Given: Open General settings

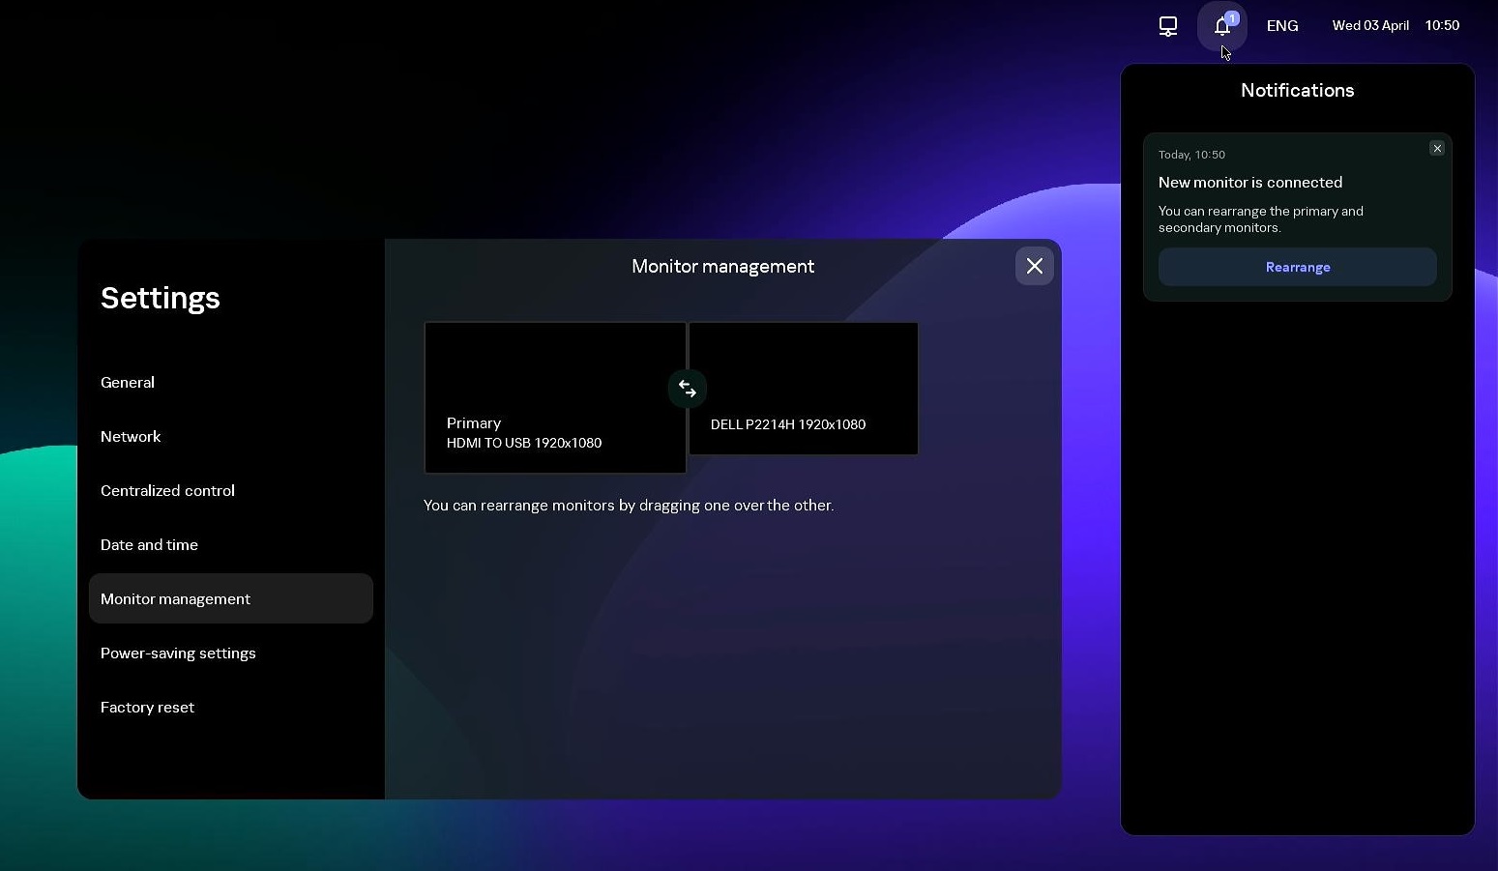Looking at the screenshot, I should pos(127,382).
